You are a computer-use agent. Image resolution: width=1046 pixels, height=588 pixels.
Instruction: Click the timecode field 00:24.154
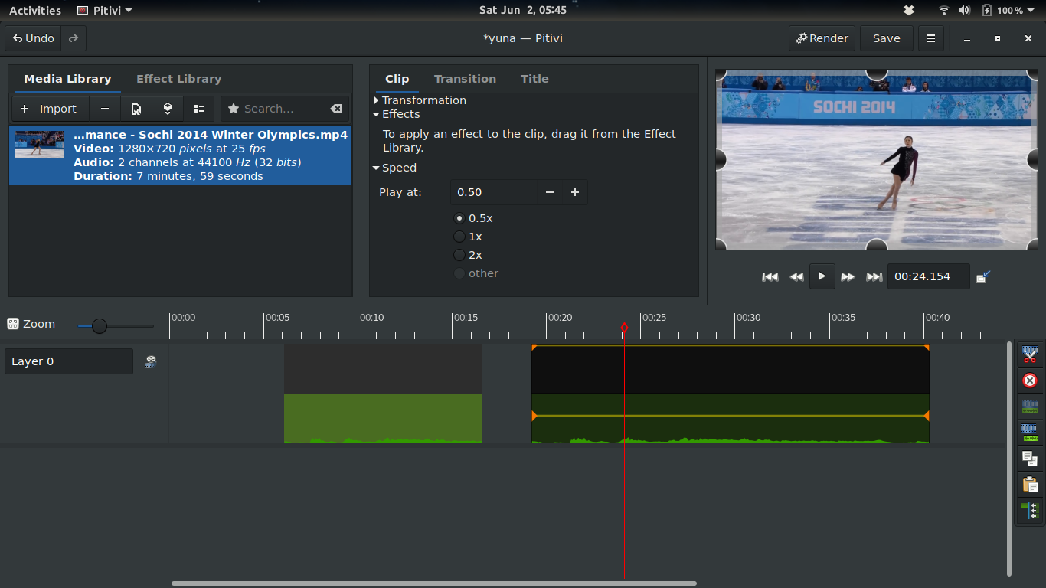928,276
